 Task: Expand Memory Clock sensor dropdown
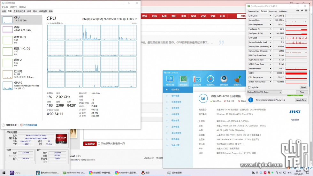[x=271, y=20]
